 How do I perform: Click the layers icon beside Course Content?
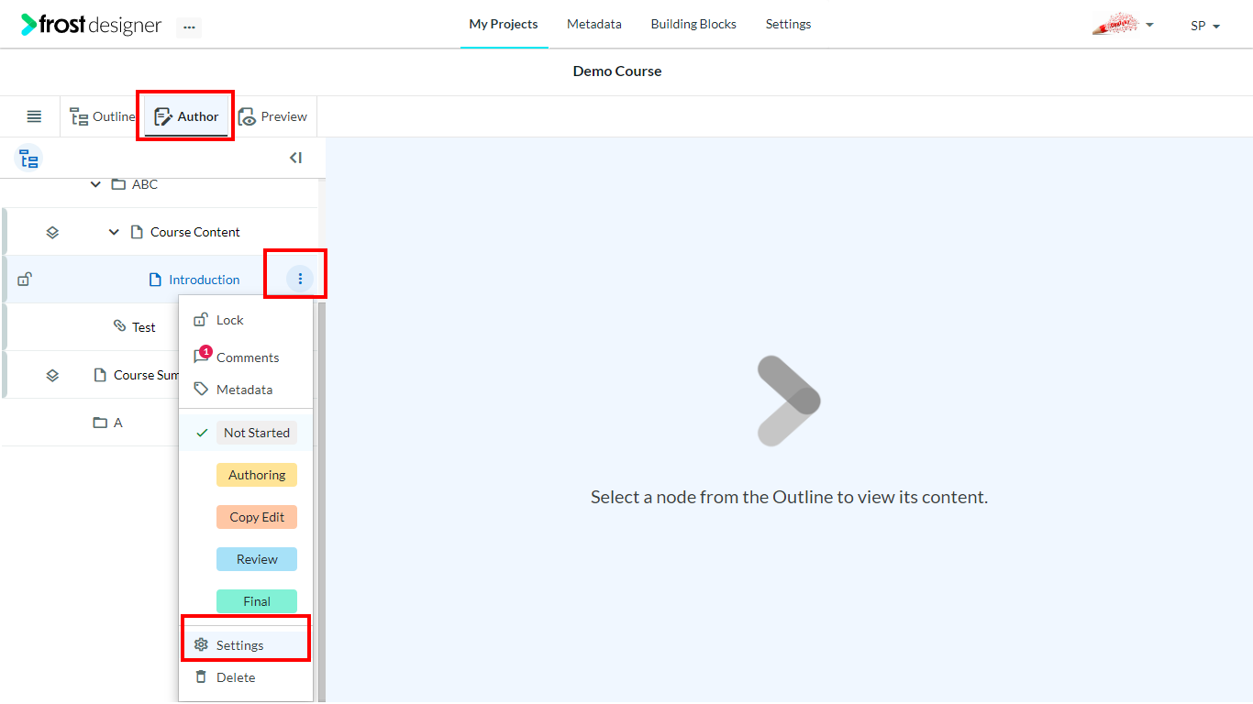(52, 233)
